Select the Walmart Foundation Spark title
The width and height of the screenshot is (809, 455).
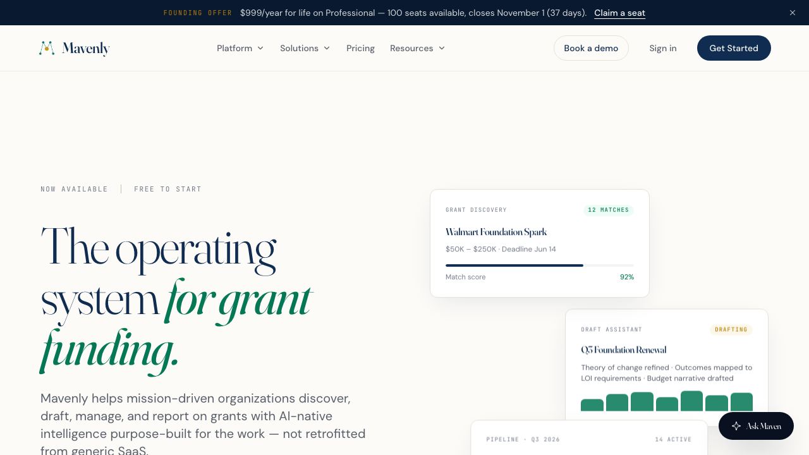point(496,232)
